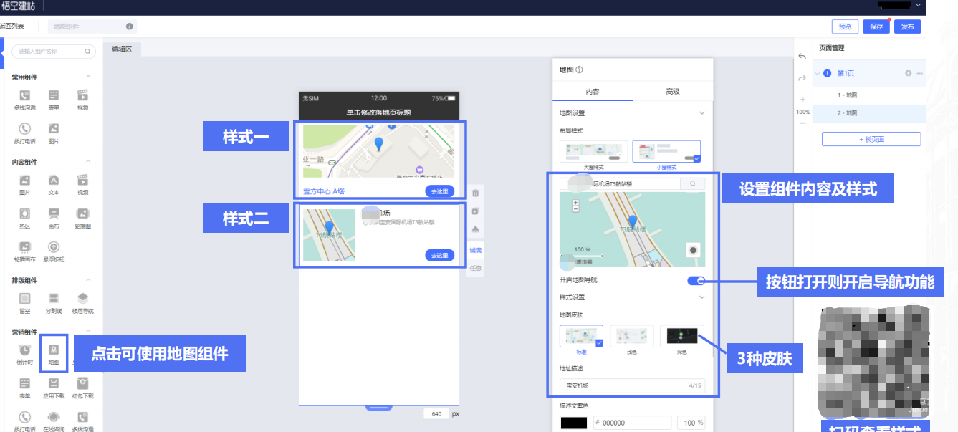Screen dimensions: 958x432
Task: Switch to the 高级 tab
Action: coord(672,92)
